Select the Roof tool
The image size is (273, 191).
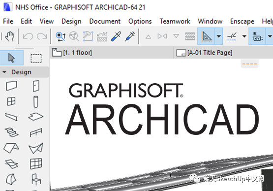(11, 148)
